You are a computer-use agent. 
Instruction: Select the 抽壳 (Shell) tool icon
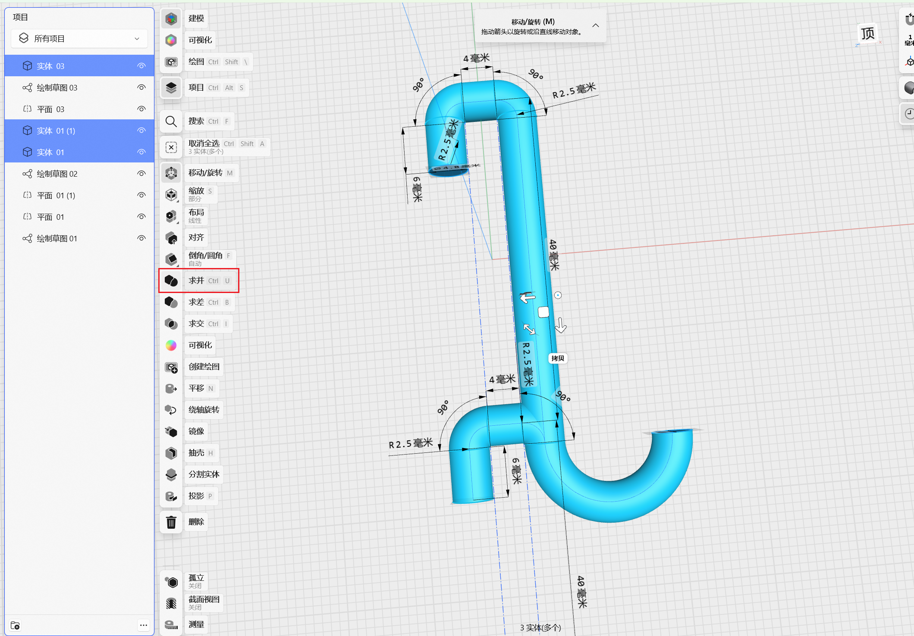click(x=171, y=453)
